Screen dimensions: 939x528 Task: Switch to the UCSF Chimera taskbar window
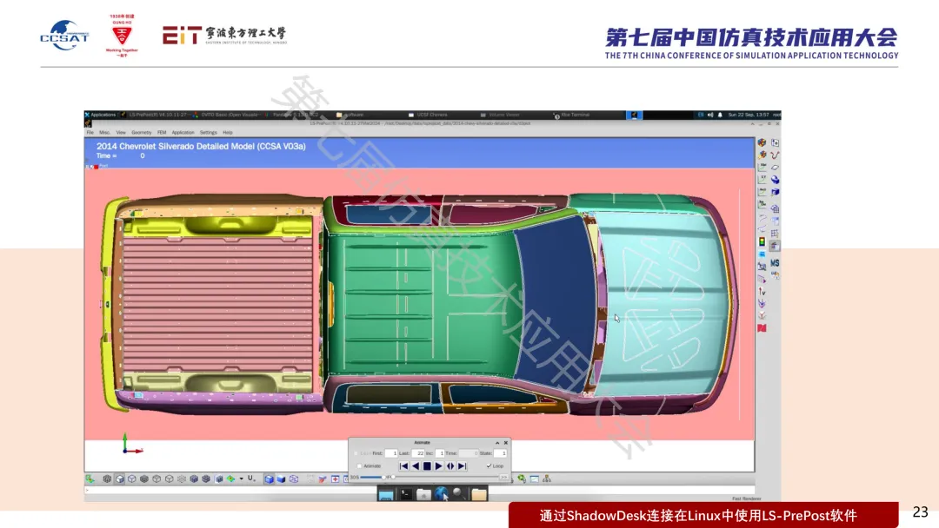point(428,115)
